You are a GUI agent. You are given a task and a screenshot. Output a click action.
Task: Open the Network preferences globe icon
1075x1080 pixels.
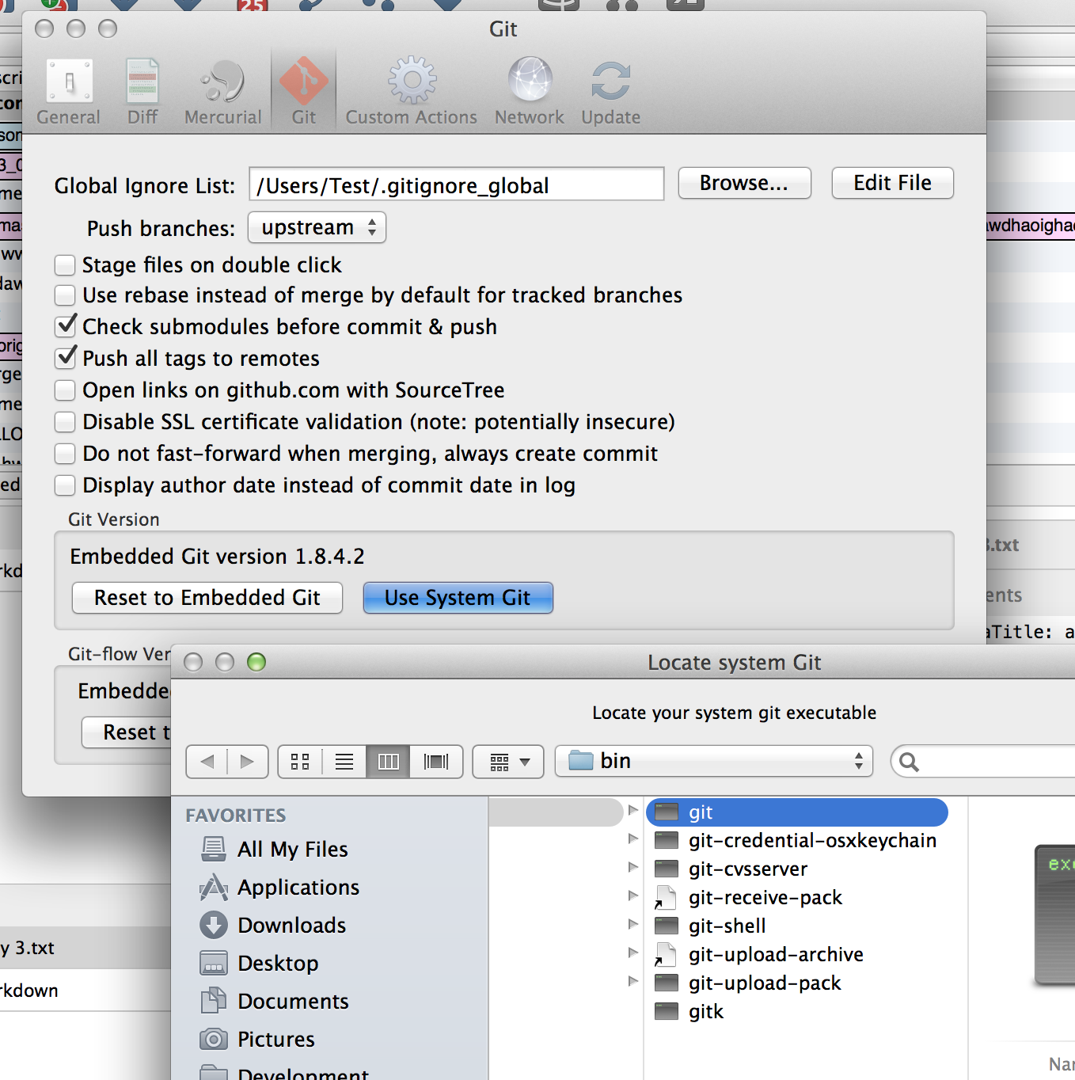click(x=530, y=80)
